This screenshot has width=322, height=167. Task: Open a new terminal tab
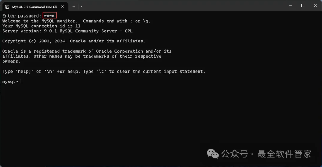click(74, 7)
